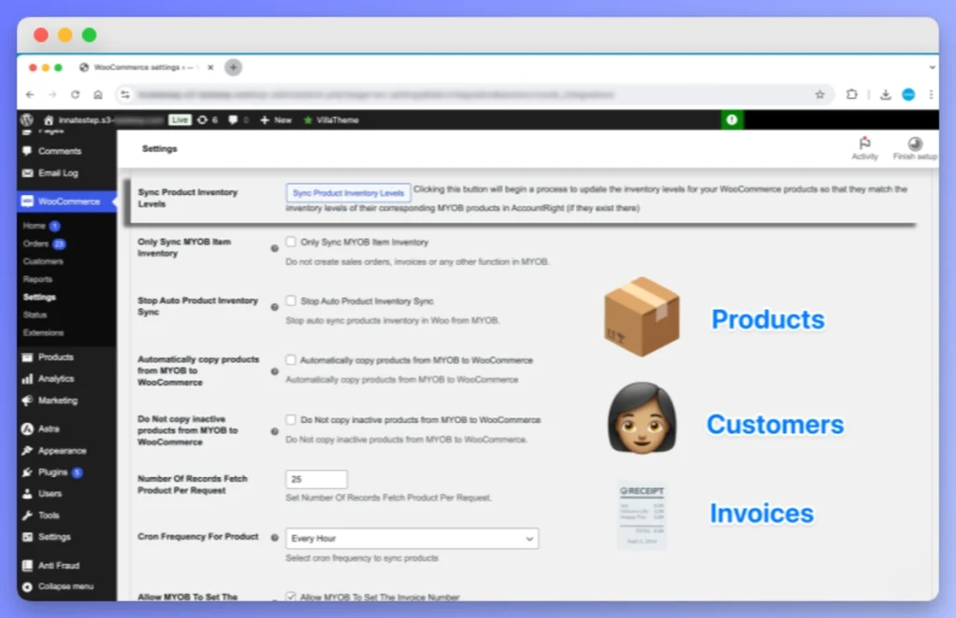
Task: Open the Cron Frequency For Product dropdown
Action: [x=412, y=539]
